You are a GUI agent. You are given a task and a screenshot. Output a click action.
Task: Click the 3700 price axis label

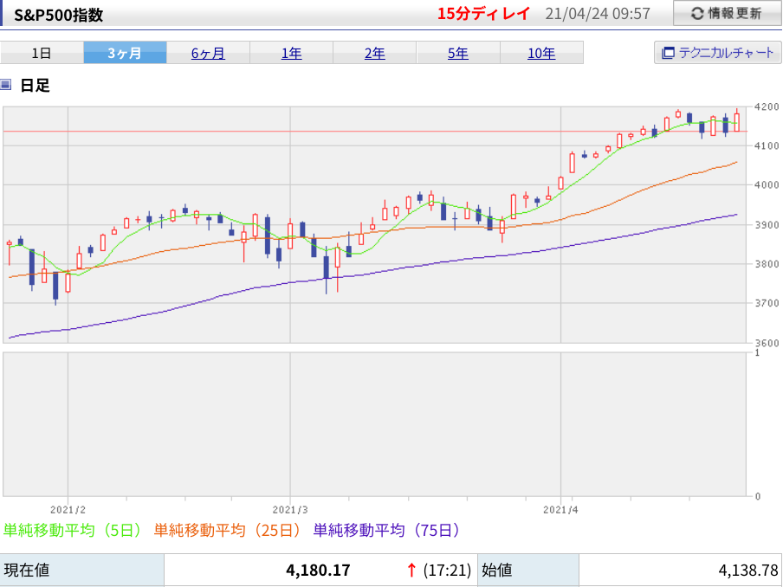coord(767,303)
